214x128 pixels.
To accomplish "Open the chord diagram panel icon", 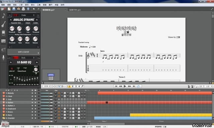I will pyautogui.click(x=3, y=50).
